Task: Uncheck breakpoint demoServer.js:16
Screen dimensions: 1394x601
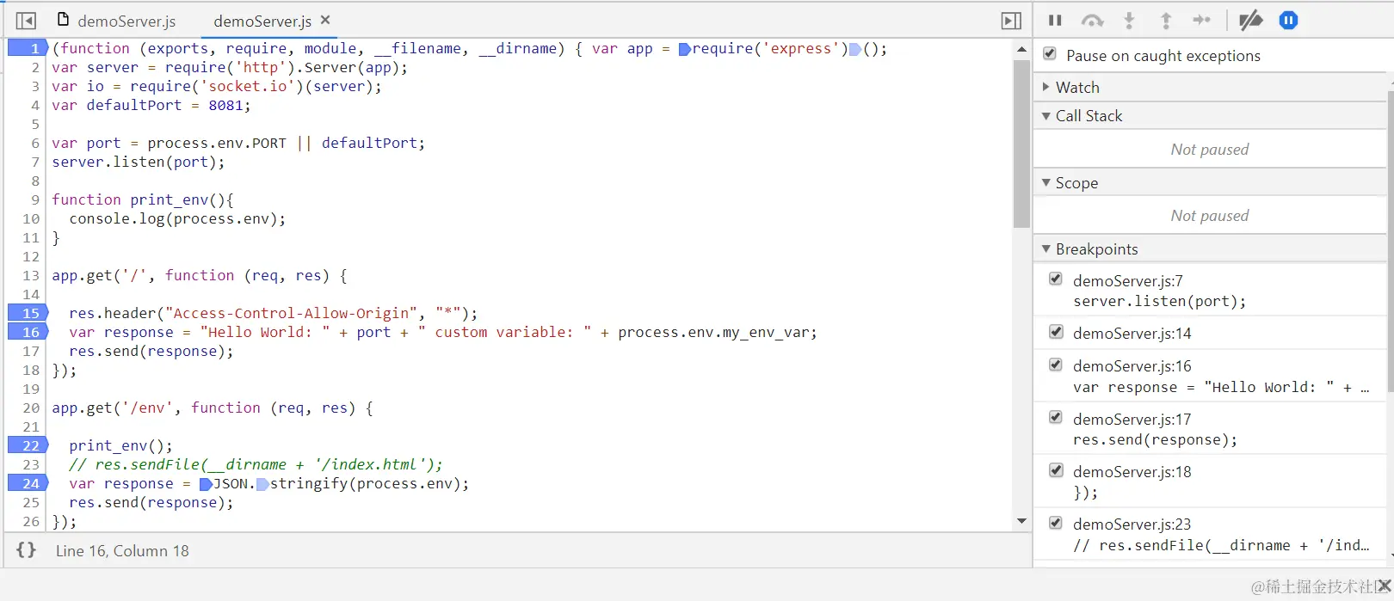Action: [x=1056, y=364]
